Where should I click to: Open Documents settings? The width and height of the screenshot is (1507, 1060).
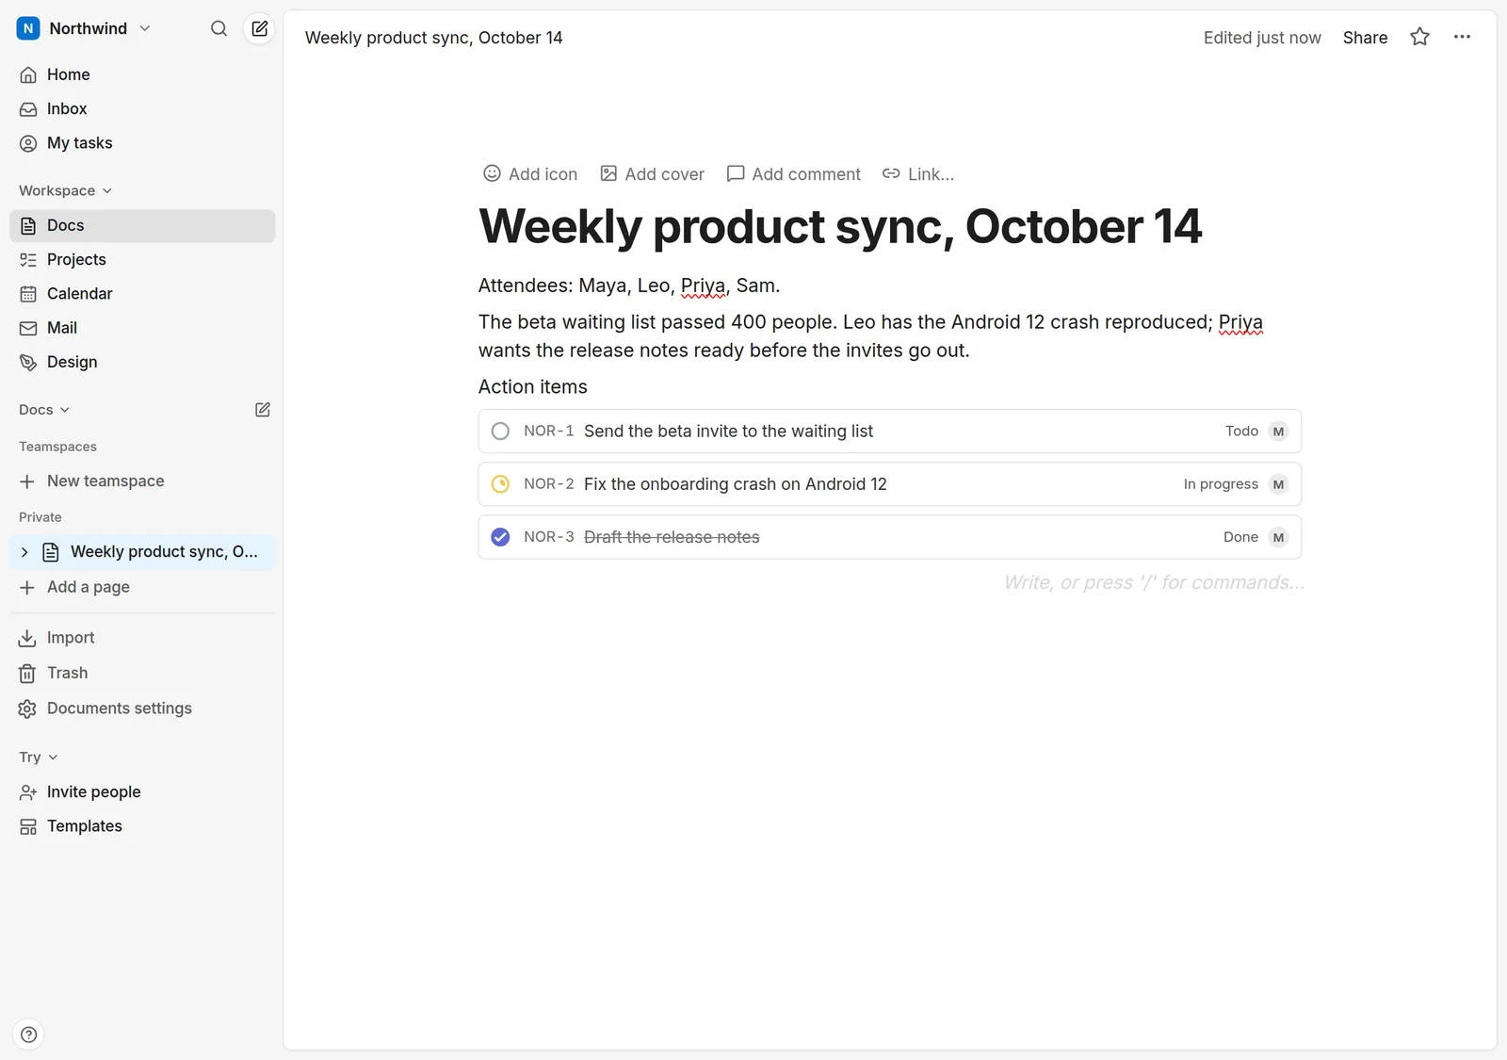(x=142, y=709)
